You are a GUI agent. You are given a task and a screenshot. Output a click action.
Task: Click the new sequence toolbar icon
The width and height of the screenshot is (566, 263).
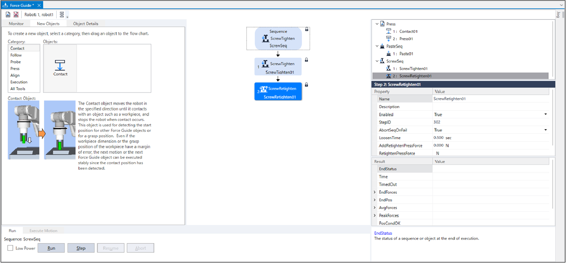tap(8, 14)
